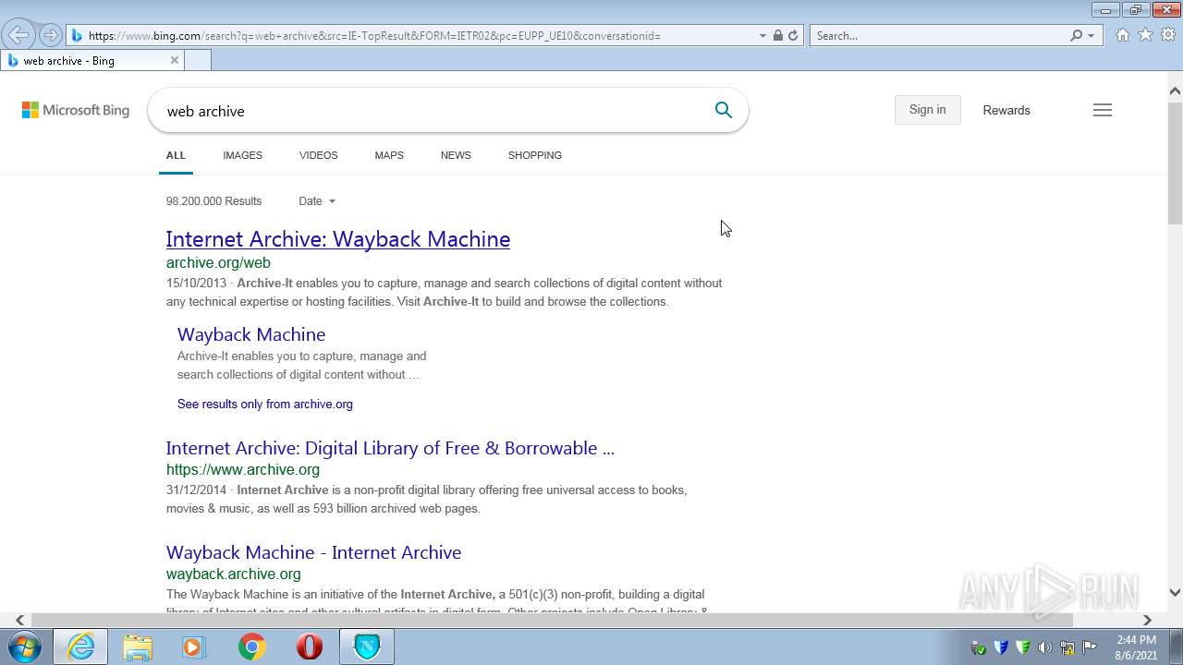Click the '98.200.000 Results' count text
Viewport: 1183px width, 665px height.
click(213, 201)
